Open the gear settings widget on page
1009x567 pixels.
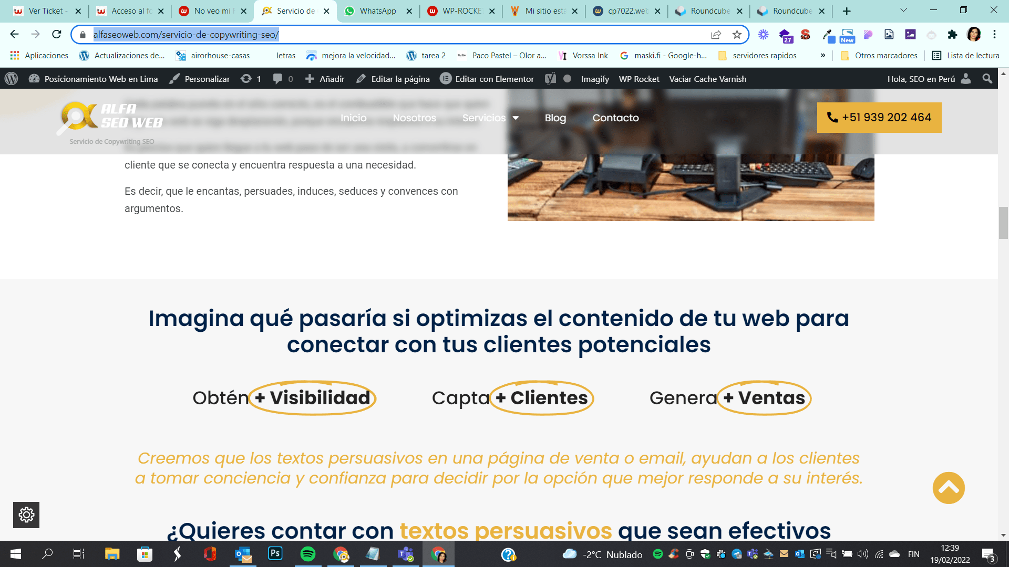tap(26, 514)
